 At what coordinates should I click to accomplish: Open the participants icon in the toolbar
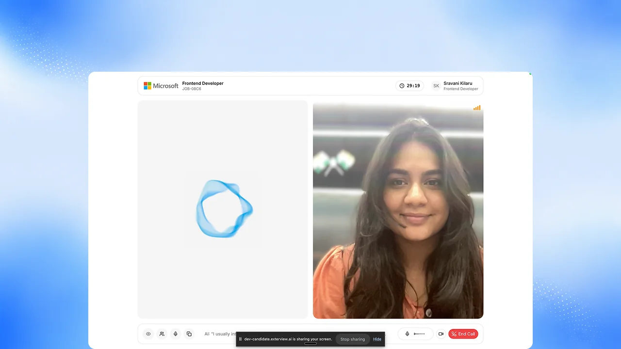pyautogui.click(x=162, y=334)
